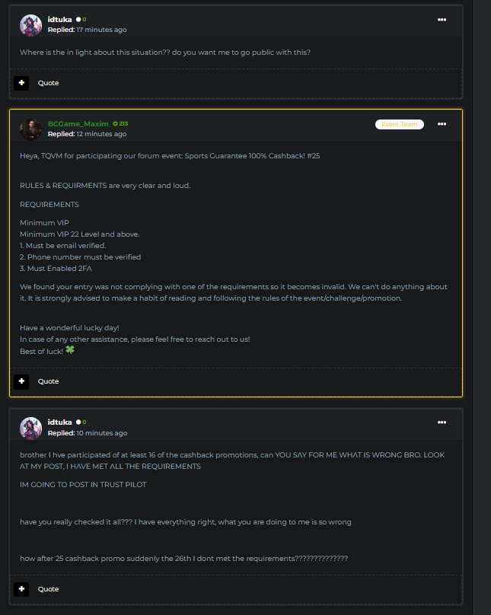The width and height of the screenshot is (491, 615).
Task: Click the green 213 reputation icon beside BCGame_Maxim
Action: [116, 123]
